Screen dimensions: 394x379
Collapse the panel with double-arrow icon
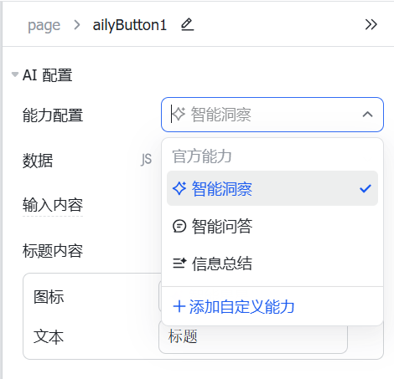371,24
